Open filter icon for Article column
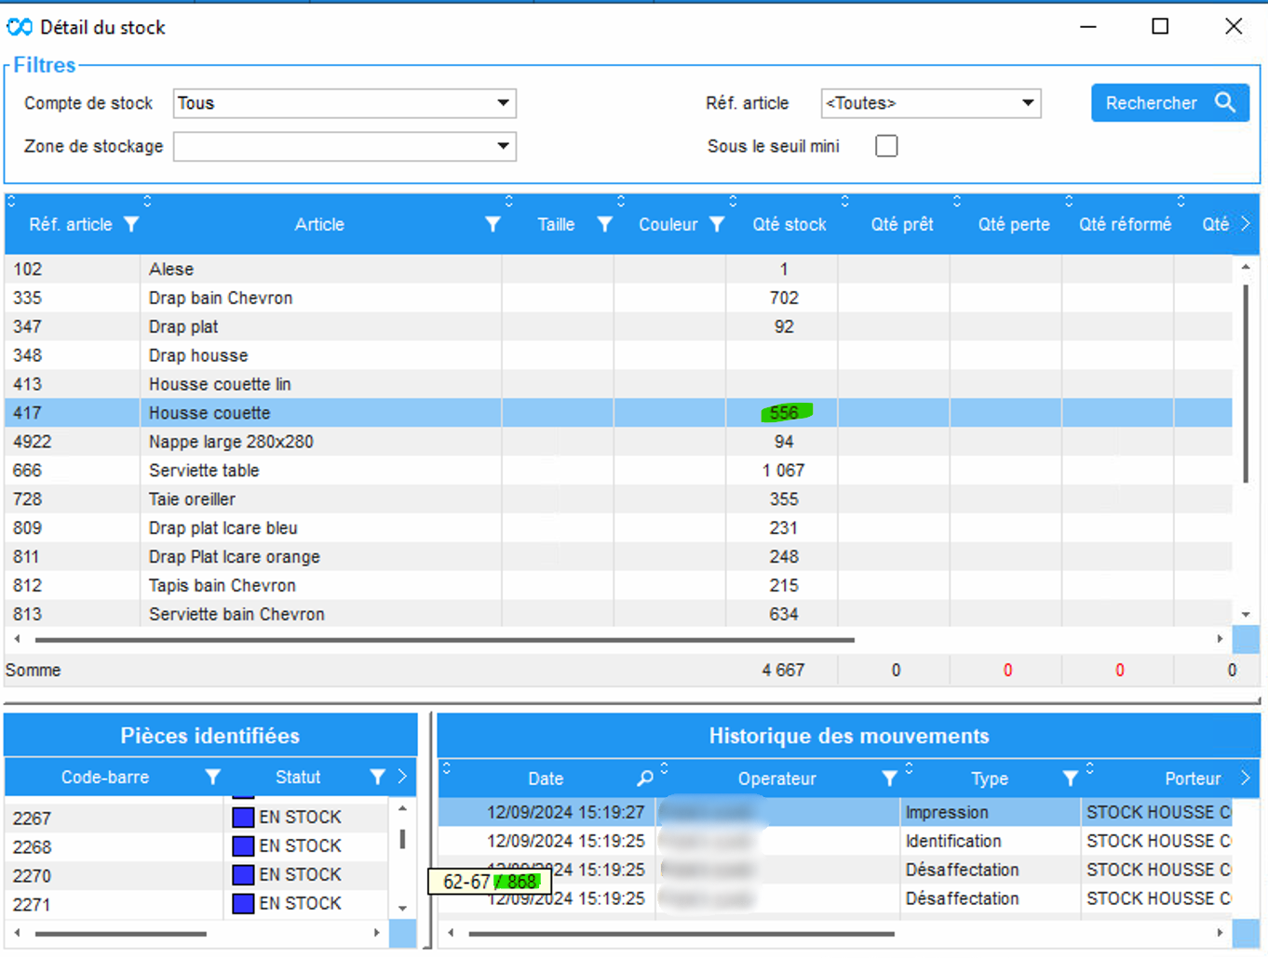Image resolution: width=1268 pixels, height=958 pixels. point(492,224)
